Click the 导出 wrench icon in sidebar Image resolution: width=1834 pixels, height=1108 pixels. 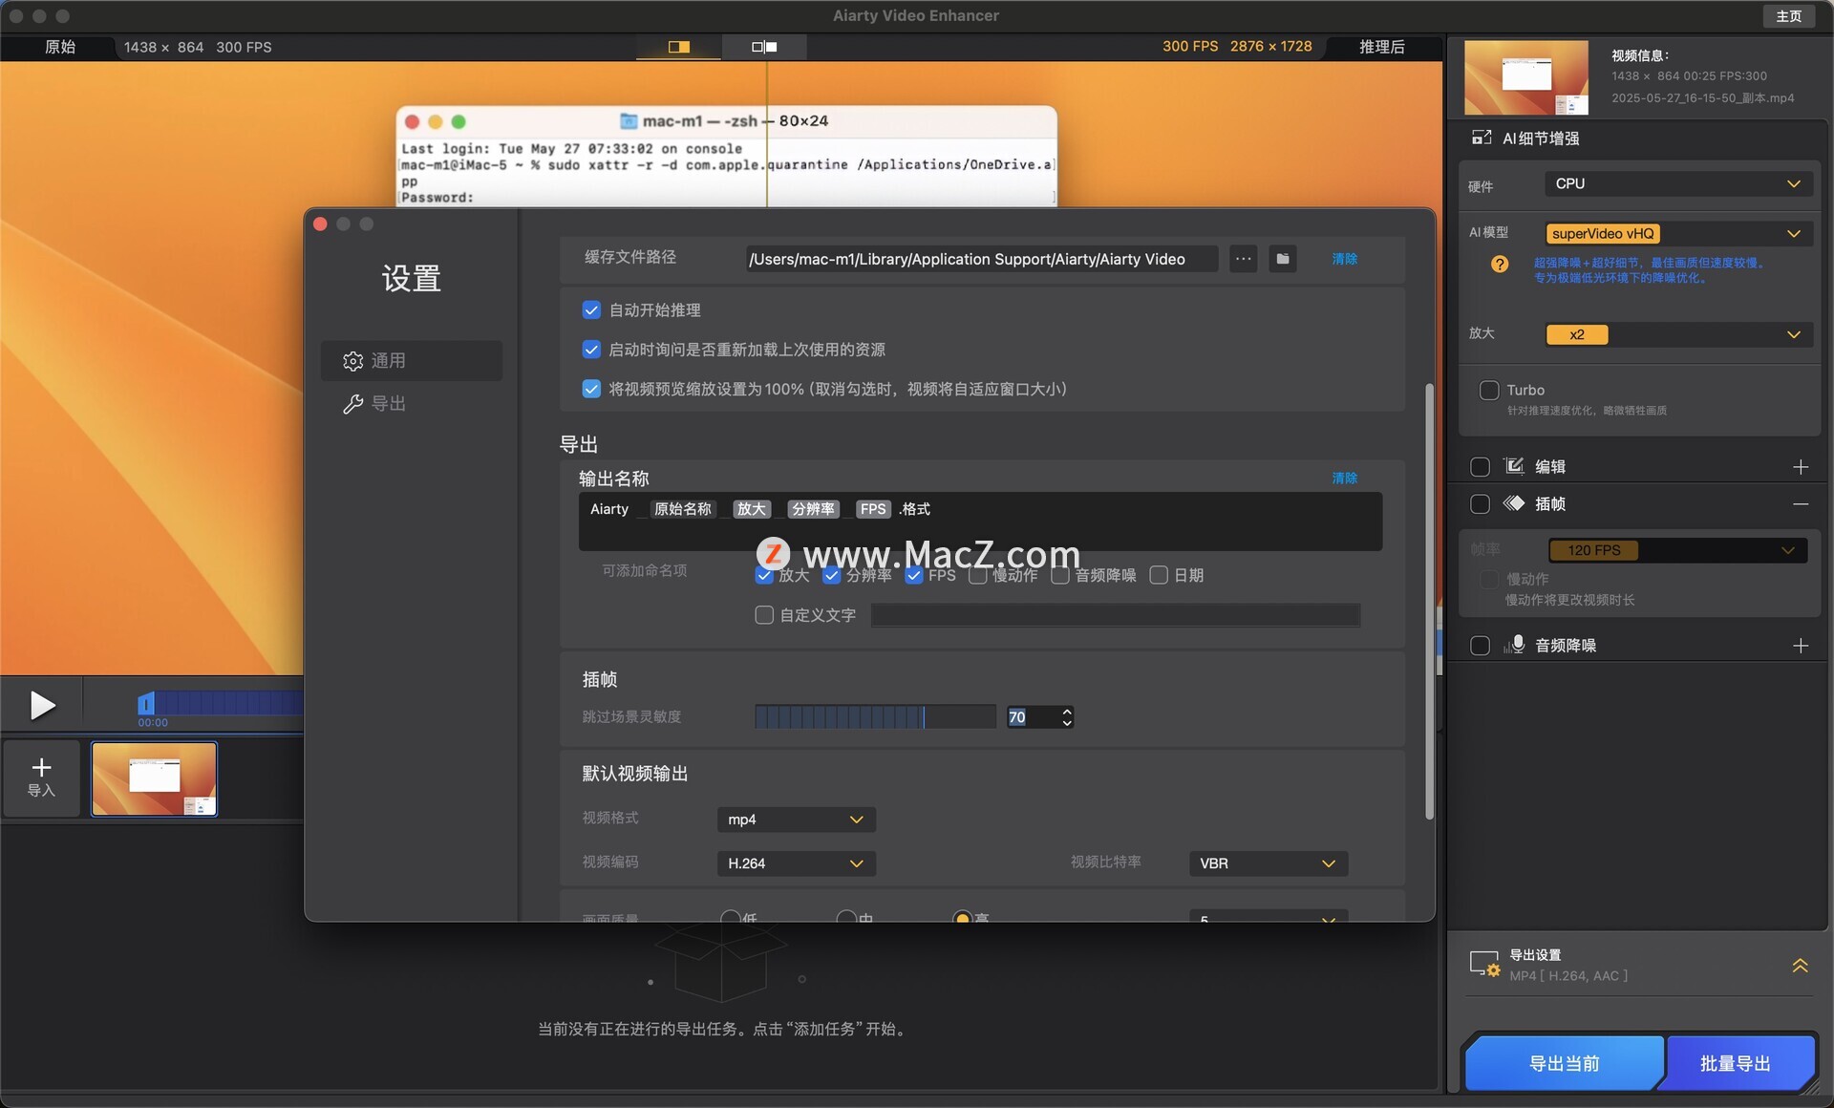tap(352, 404)
